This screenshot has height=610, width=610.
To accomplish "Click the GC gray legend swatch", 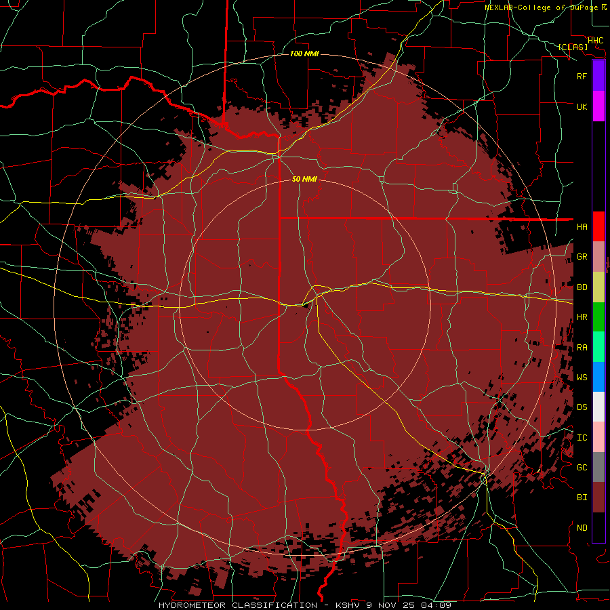I will click(x=598, y=467).
